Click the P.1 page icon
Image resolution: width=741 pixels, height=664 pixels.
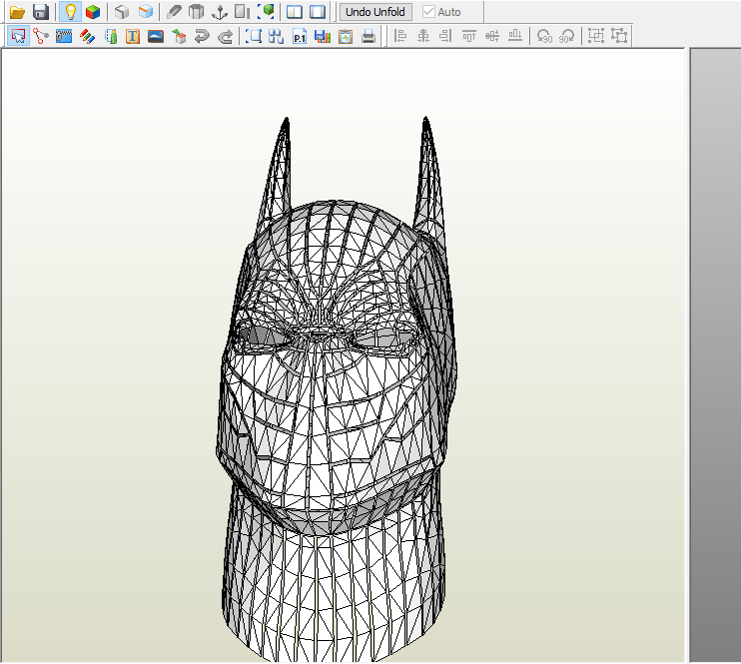pos(300,36)
